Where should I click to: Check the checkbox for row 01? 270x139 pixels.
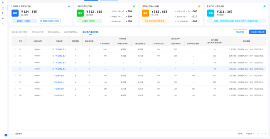(x=15, y=49)
